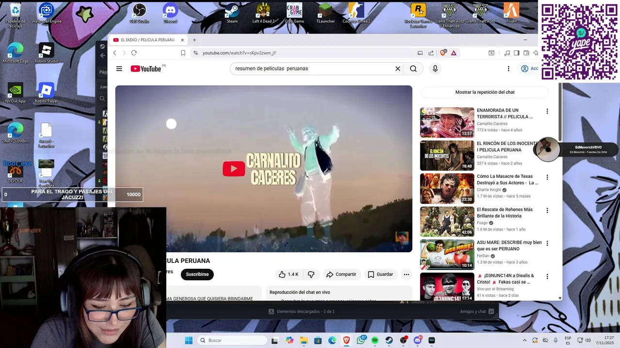Open a new tab with the plus button
The height and width of the screenshot is (348, 620).
click(194, 40)
